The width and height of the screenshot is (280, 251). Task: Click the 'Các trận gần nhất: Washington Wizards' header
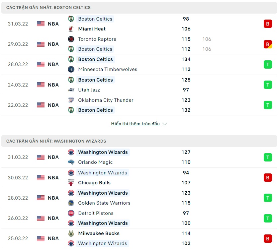point(56,141)
